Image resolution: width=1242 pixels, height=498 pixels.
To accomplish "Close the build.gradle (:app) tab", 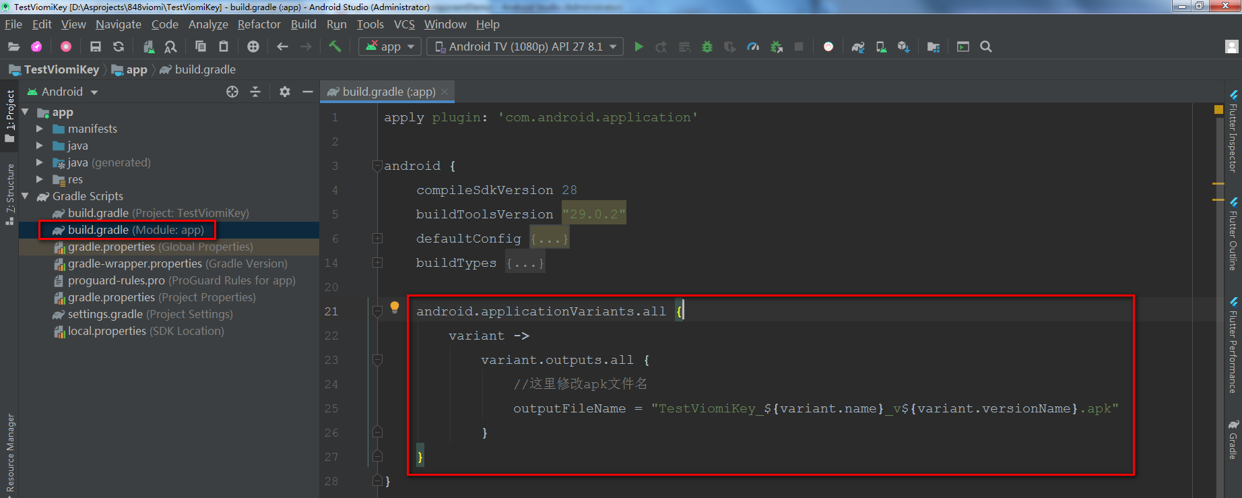I will (445, 92).
